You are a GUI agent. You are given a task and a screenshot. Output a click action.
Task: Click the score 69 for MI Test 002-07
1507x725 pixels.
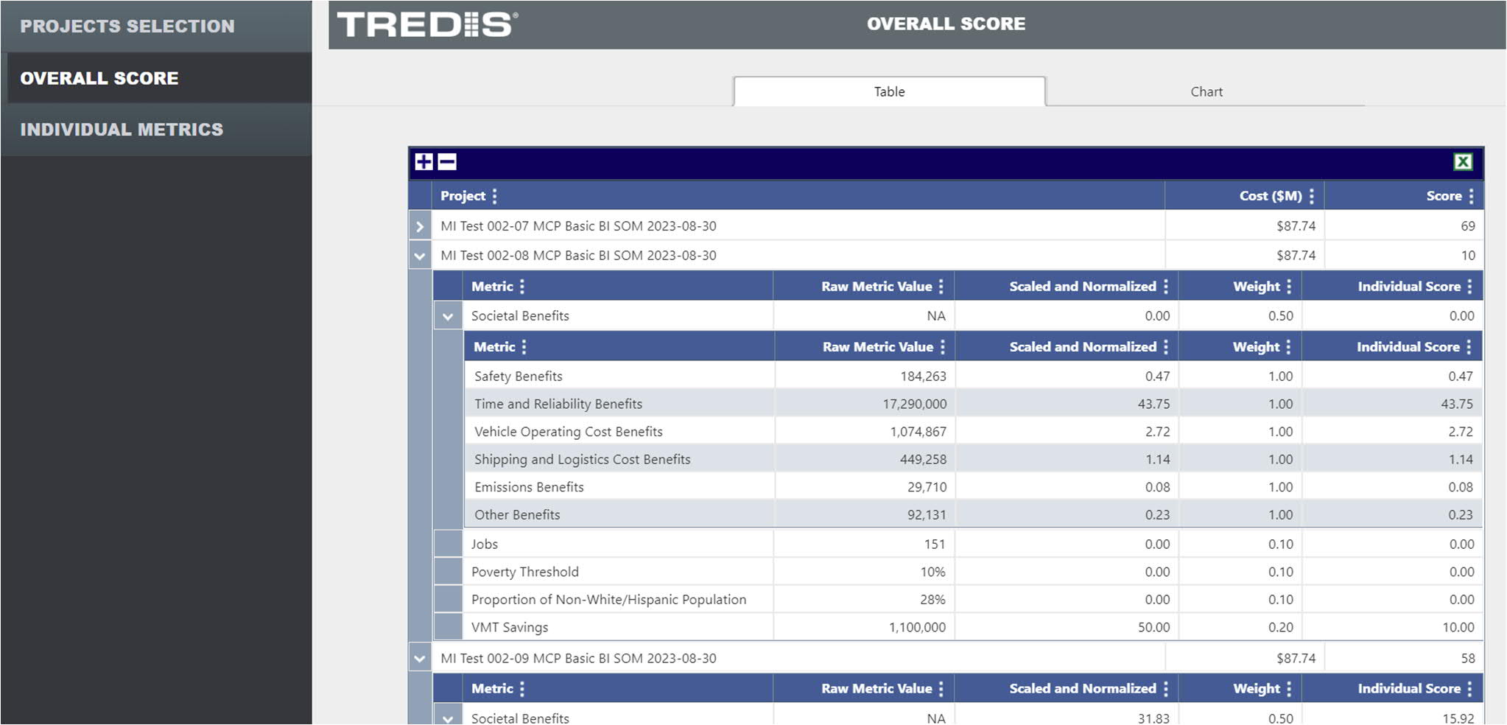pos(1468,226)
